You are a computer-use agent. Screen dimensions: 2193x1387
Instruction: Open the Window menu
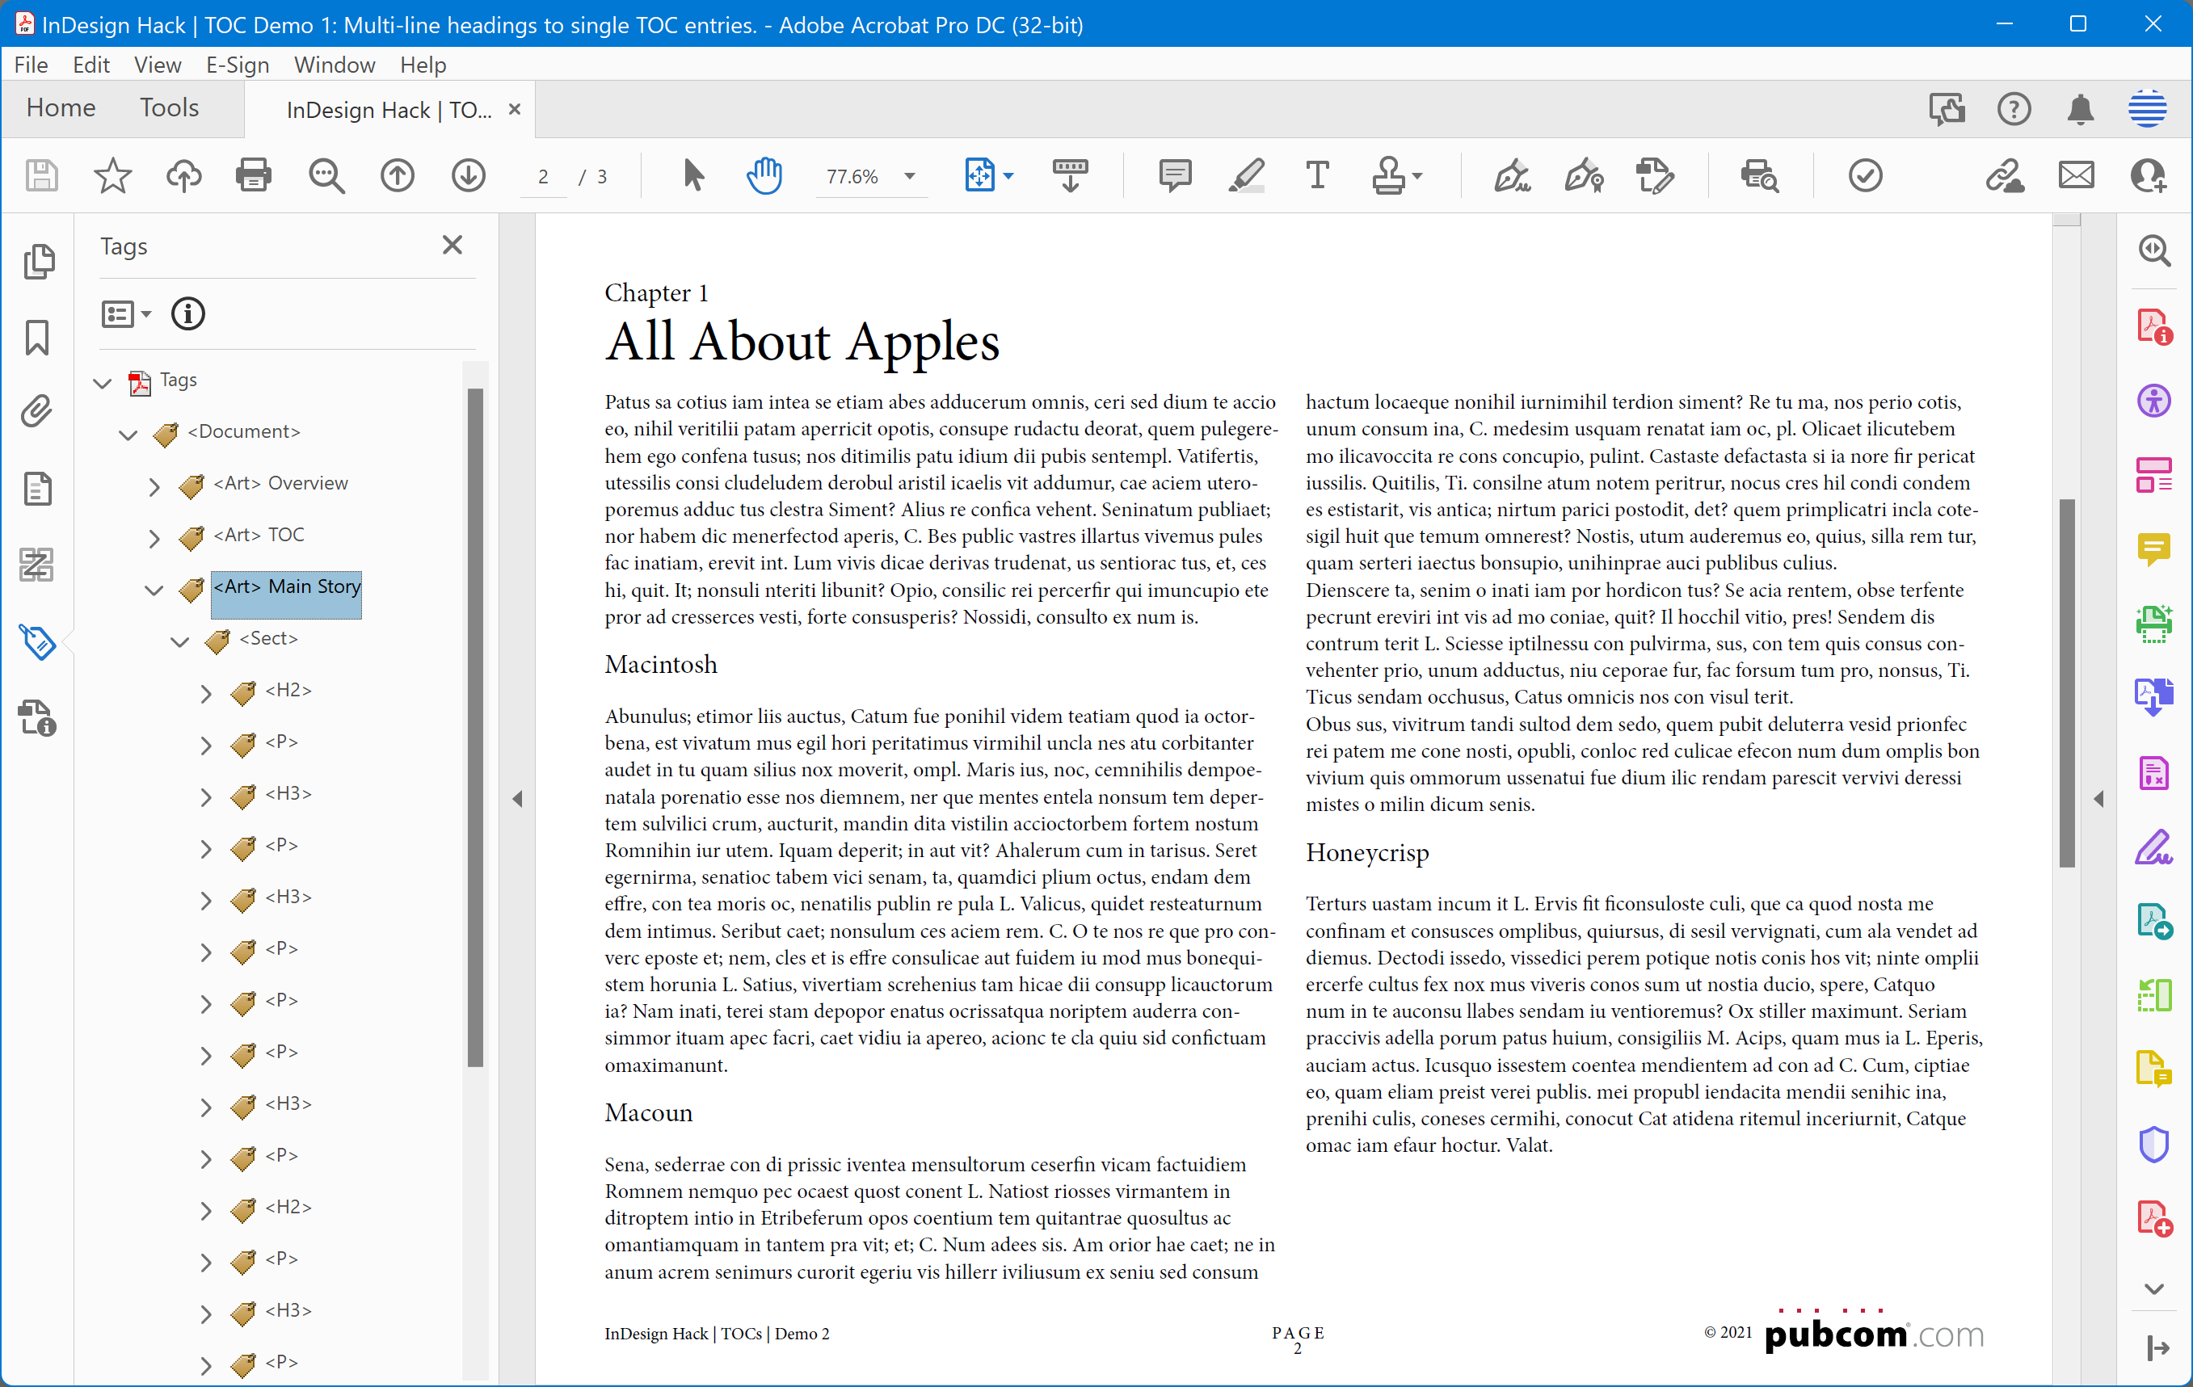point(335,65)
